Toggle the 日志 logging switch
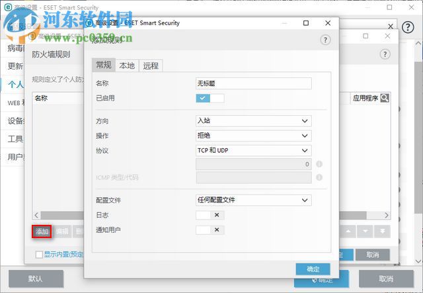 [210, 215]
